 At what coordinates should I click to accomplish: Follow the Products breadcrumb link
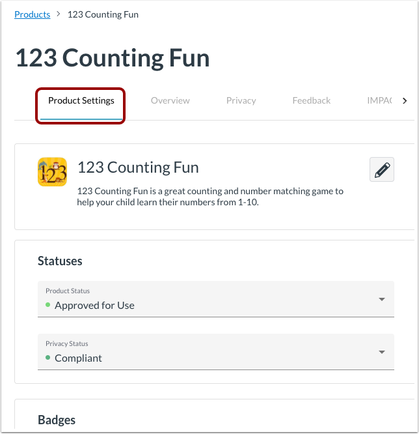point(33,14)
